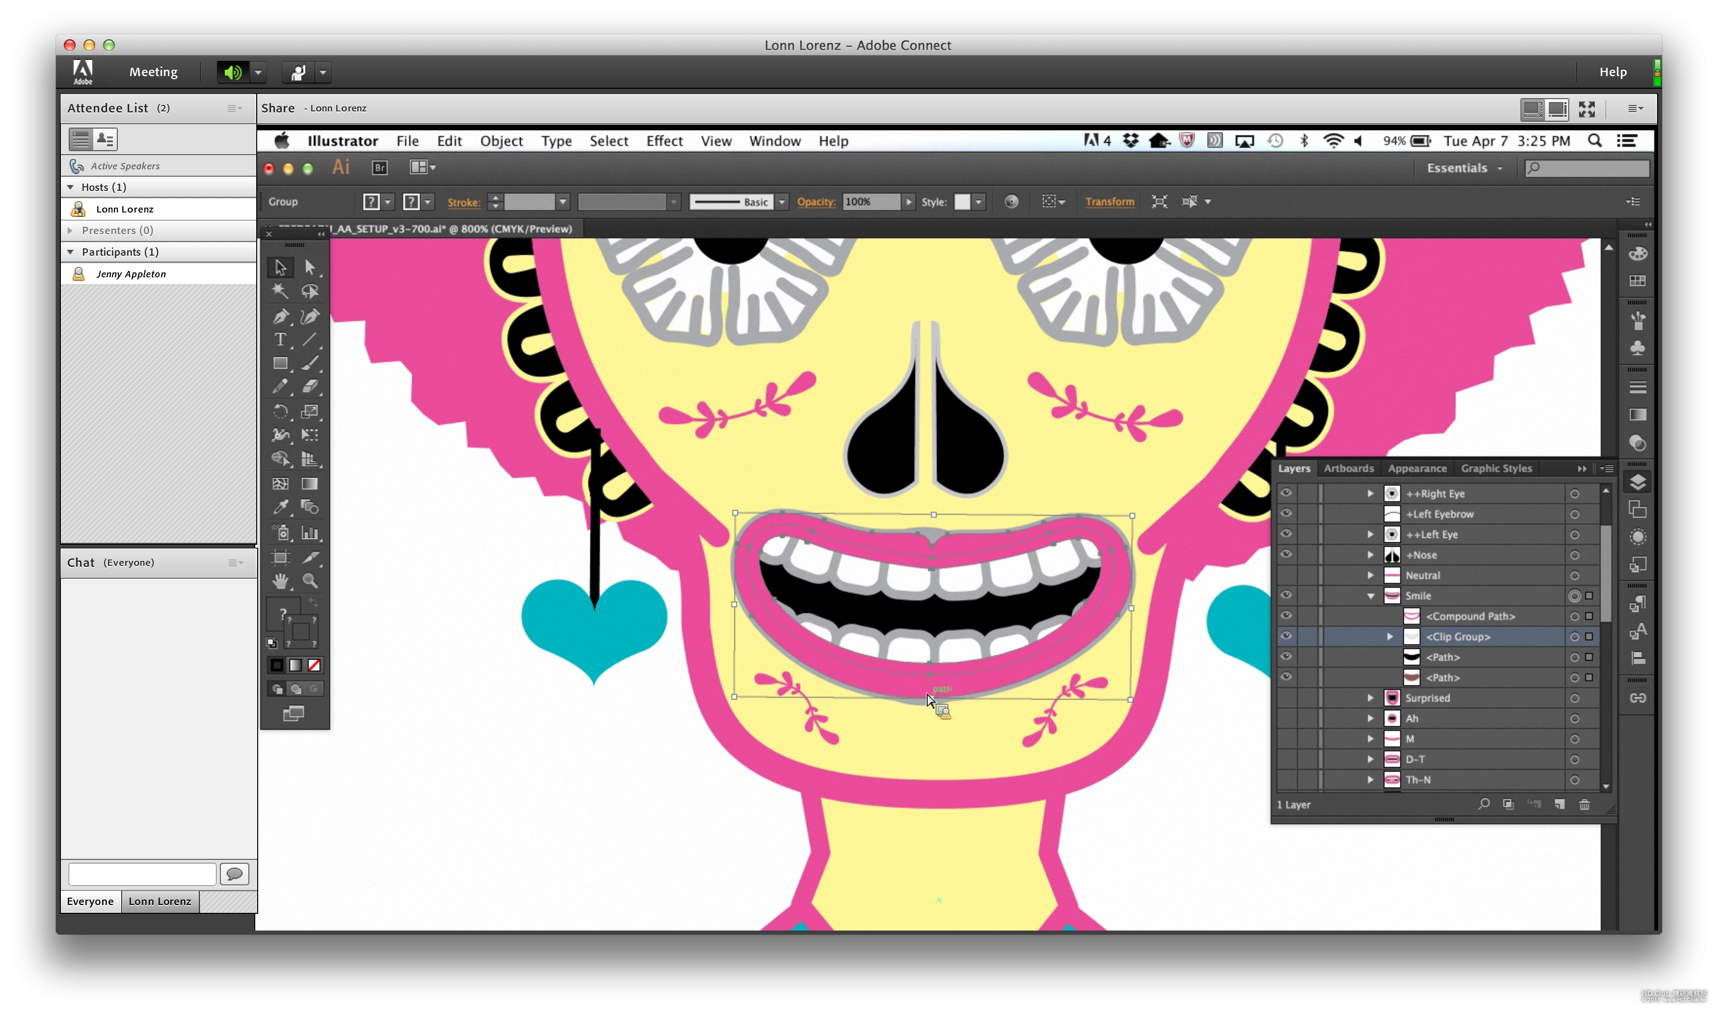The height and width of the screenshot is (1012, 1718).
Task: Select the Lasso tool
Action: pyautogui.click(x=310, y=291)
